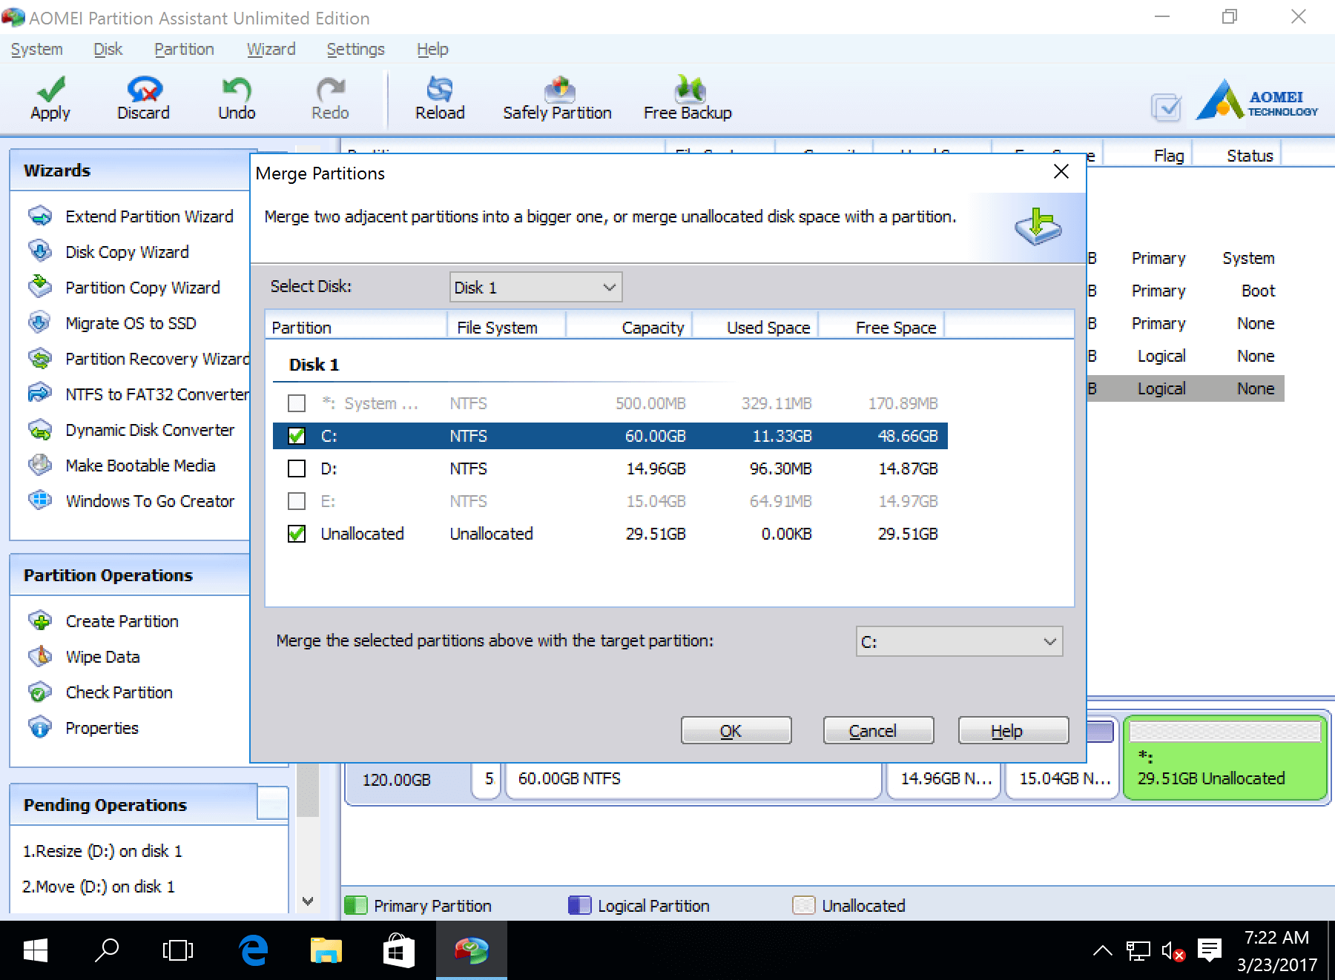Start the Disk Copy Wizard

click(x=127, y=252)
